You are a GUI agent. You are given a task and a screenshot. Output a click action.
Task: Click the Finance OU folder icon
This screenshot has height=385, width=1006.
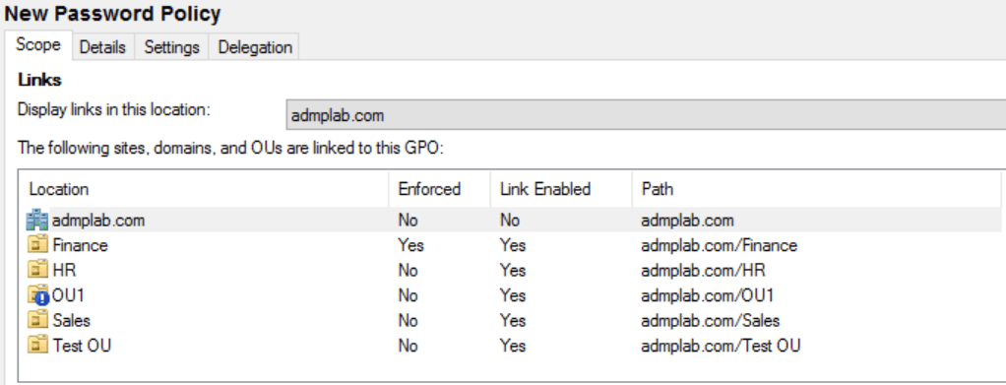click(39, 245)
